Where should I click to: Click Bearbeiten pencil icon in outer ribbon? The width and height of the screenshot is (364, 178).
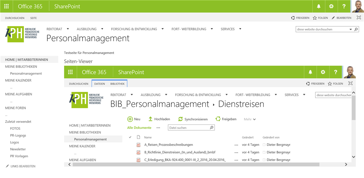(x=333, y=18)
